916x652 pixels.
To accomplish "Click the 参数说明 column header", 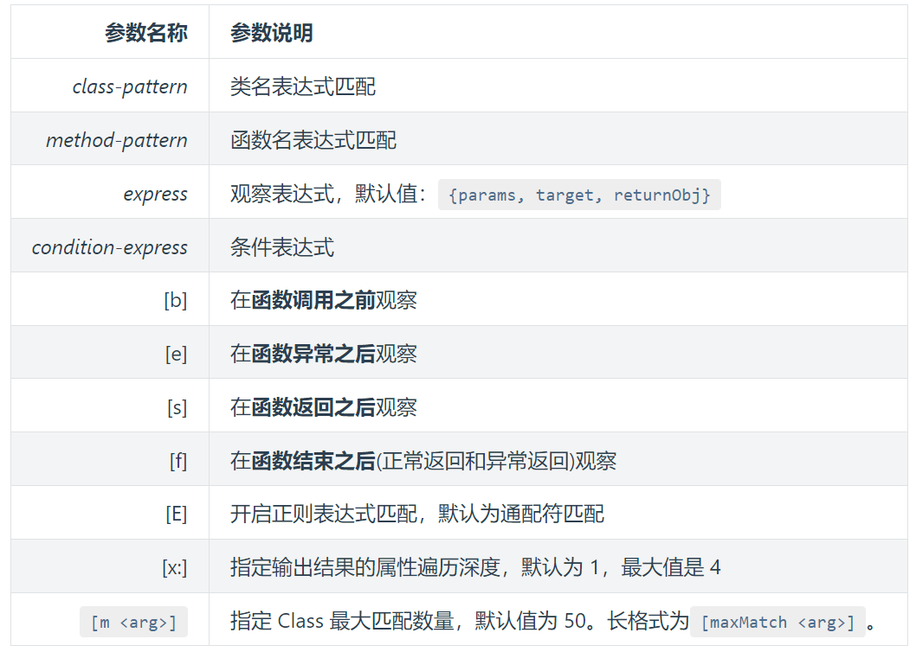I will click(271, 34).
